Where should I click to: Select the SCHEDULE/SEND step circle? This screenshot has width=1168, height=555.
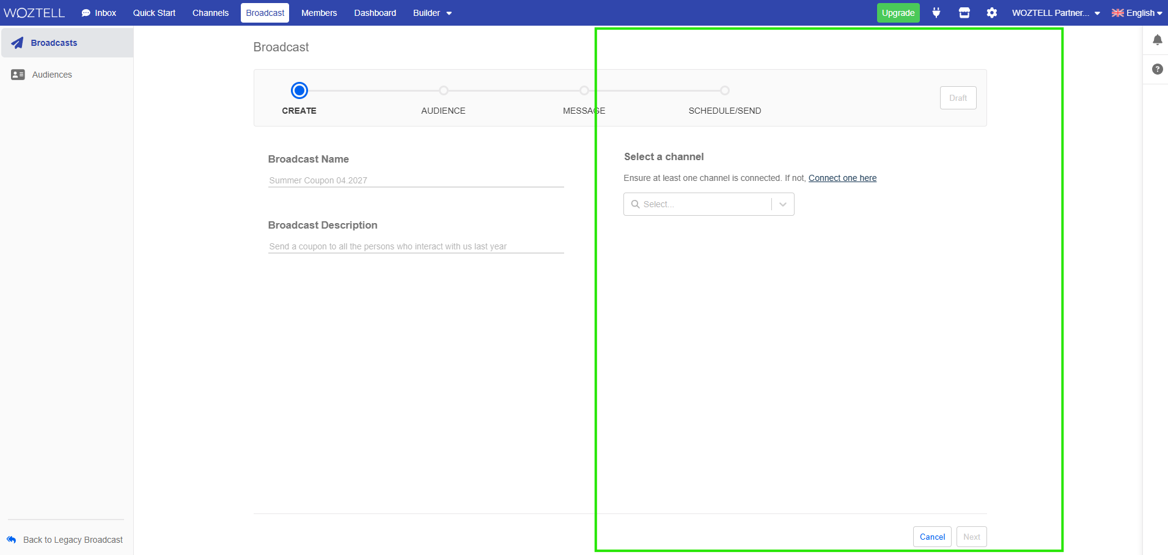[724, 90]
